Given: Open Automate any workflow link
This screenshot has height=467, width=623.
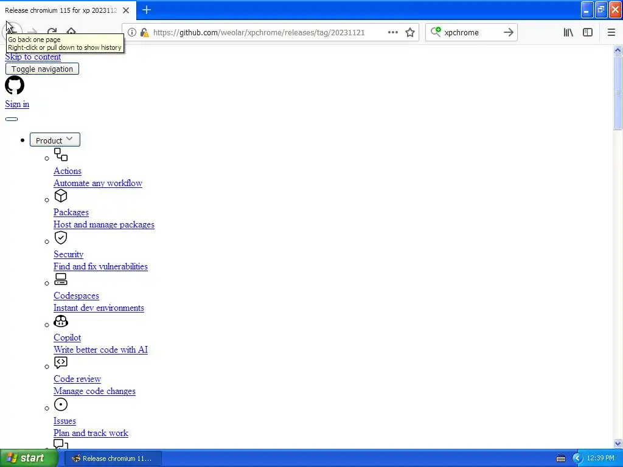Looking at the screenshot, I should click(x=98, y=183).
